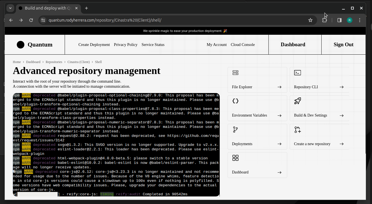This screenshot has width=372, height=204.
Task: Click the Advanced repository management heading
Action: (87, 71)
